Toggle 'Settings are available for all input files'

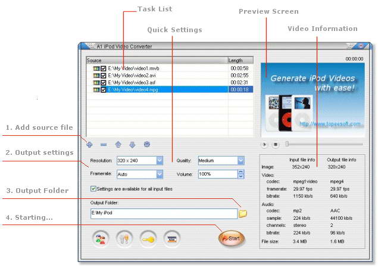pos(93,189)
